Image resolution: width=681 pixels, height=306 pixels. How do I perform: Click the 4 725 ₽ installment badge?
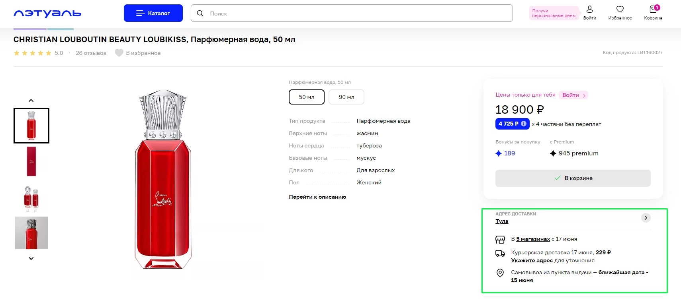click(x=513, y=124)
